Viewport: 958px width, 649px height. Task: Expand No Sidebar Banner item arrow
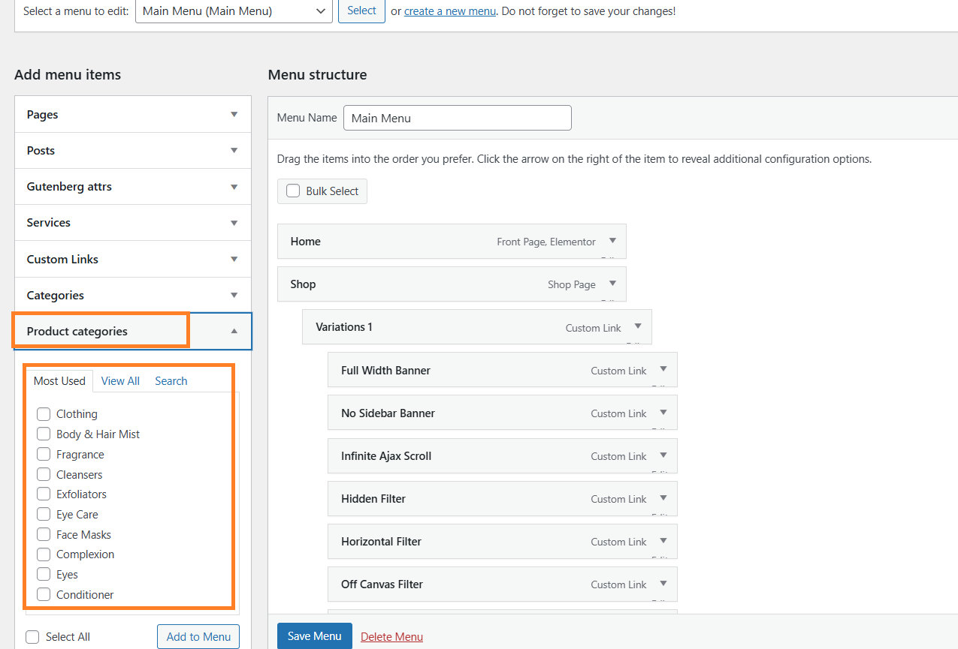tap(663, 412)
